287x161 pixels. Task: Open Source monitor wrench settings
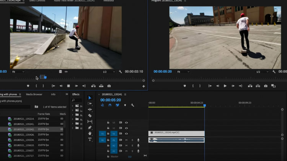click(x=120, y=72)
